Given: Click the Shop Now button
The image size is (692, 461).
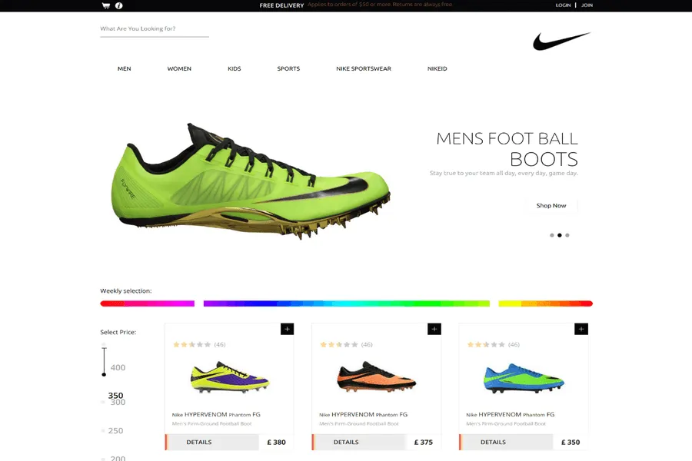Looking at the screenshot, I should [551, 206].
